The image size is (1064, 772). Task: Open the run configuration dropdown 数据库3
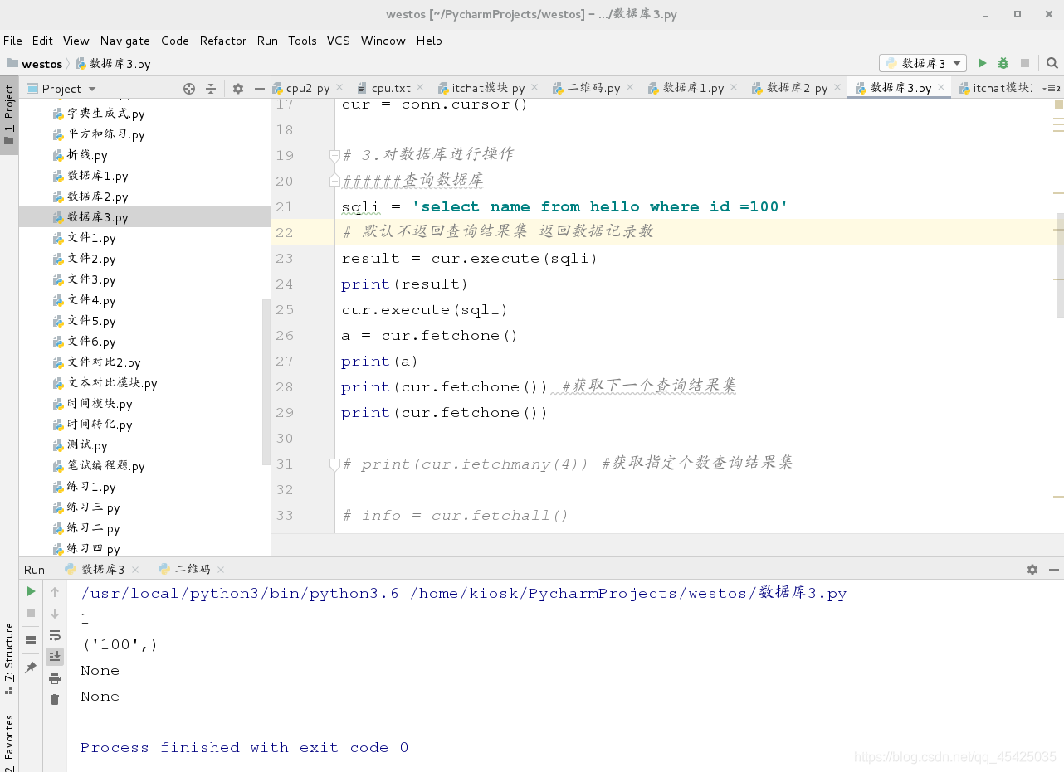click(923, 63)
